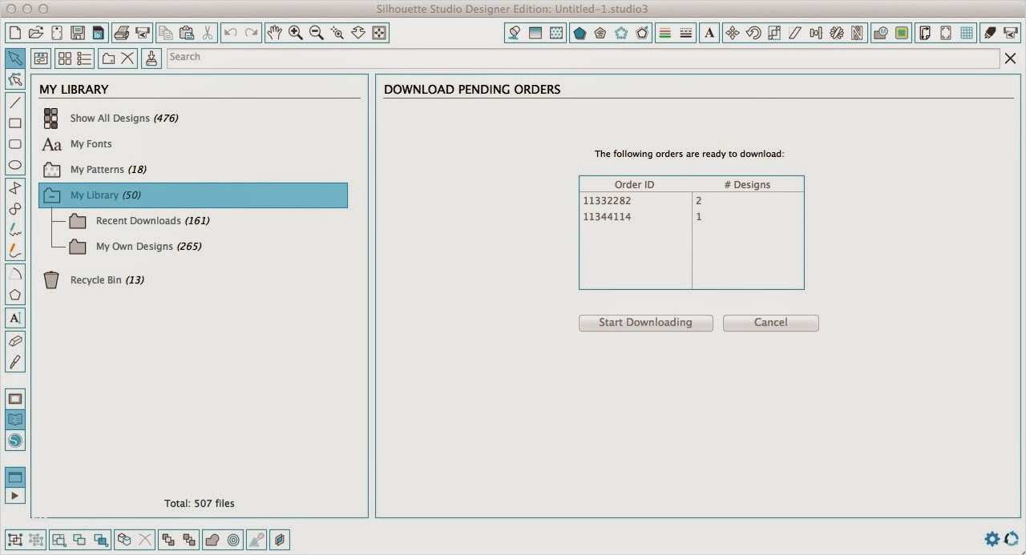This screenshot has width=1026, height=555.
Task: Switch library to icon grid view
Action: 65,58
